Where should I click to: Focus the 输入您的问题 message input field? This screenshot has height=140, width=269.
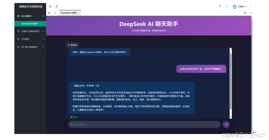(144, 125)
